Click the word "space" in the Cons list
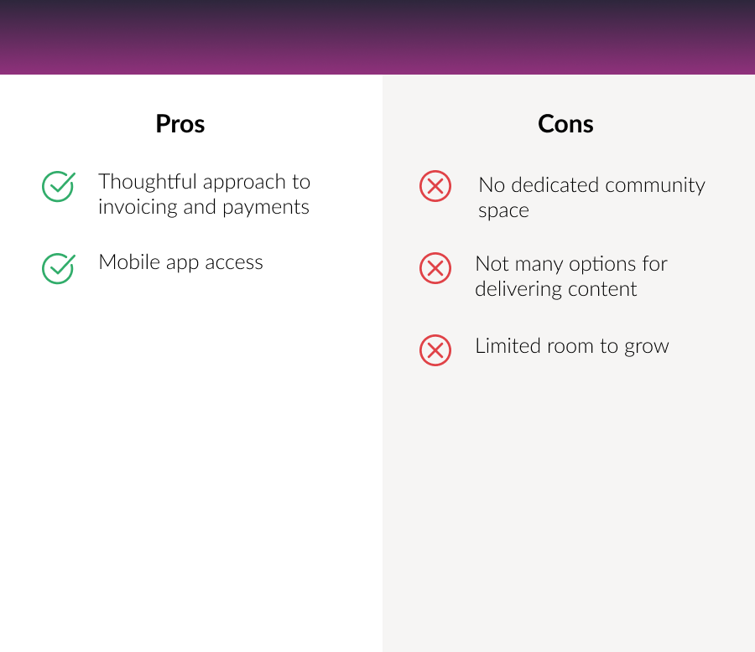Viewport: 755px width, 652px height. pyautogui.click(x=503, y=211)
